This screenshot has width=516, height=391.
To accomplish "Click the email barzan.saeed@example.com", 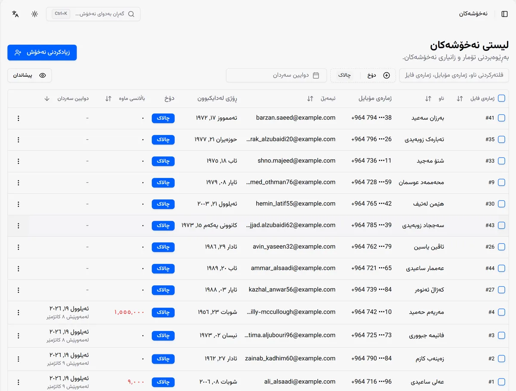I will coord(296,118).
